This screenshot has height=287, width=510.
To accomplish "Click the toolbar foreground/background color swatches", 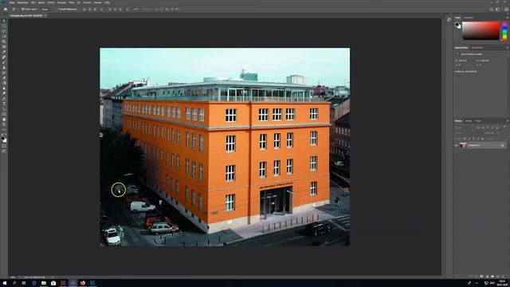I will (3, 139).
